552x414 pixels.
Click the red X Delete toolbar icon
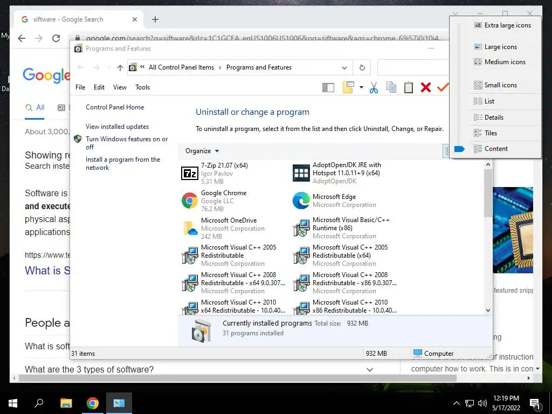coord(426,87)
